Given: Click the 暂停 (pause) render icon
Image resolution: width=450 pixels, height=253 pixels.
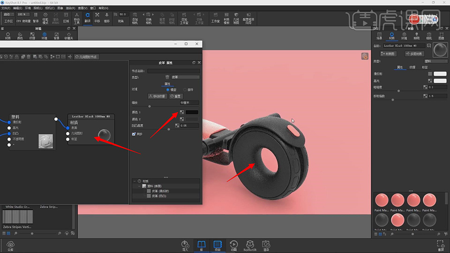Looking at the screenshot, I should [x=36, y=17].
